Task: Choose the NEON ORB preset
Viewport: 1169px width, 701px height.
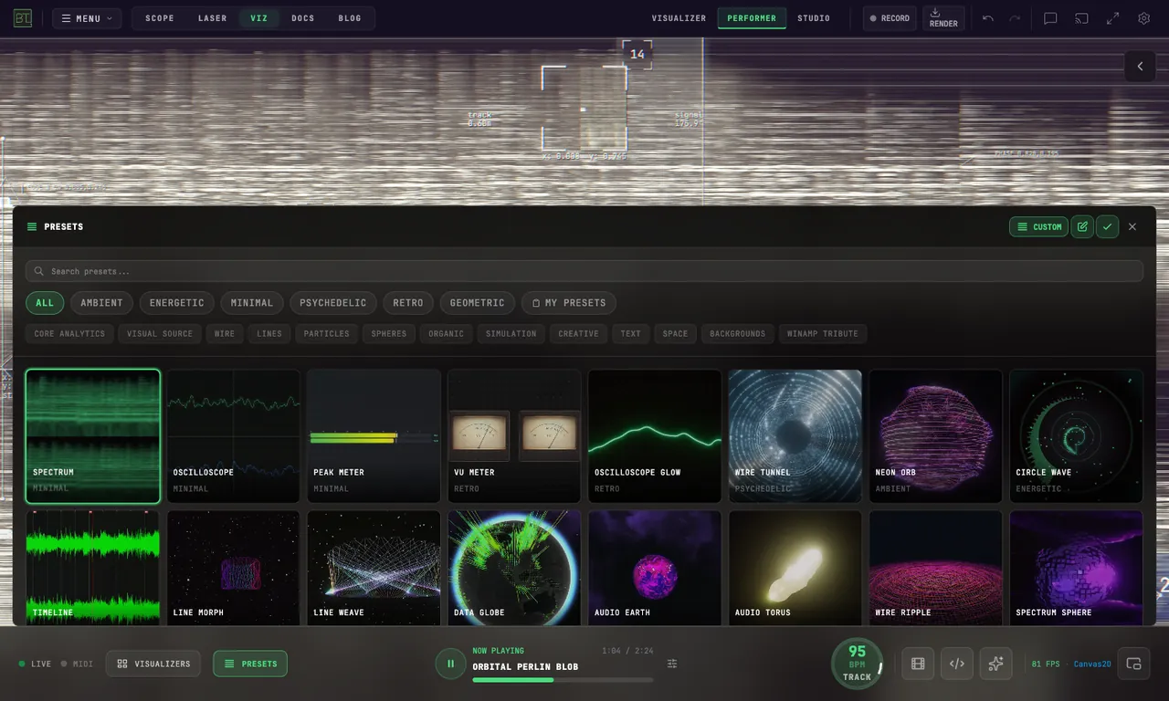Action: coord(936,436)
